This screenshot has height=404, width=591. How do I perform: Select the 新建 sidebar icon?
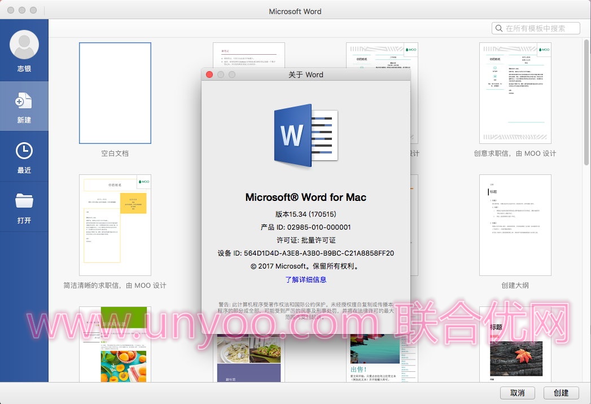24,100
